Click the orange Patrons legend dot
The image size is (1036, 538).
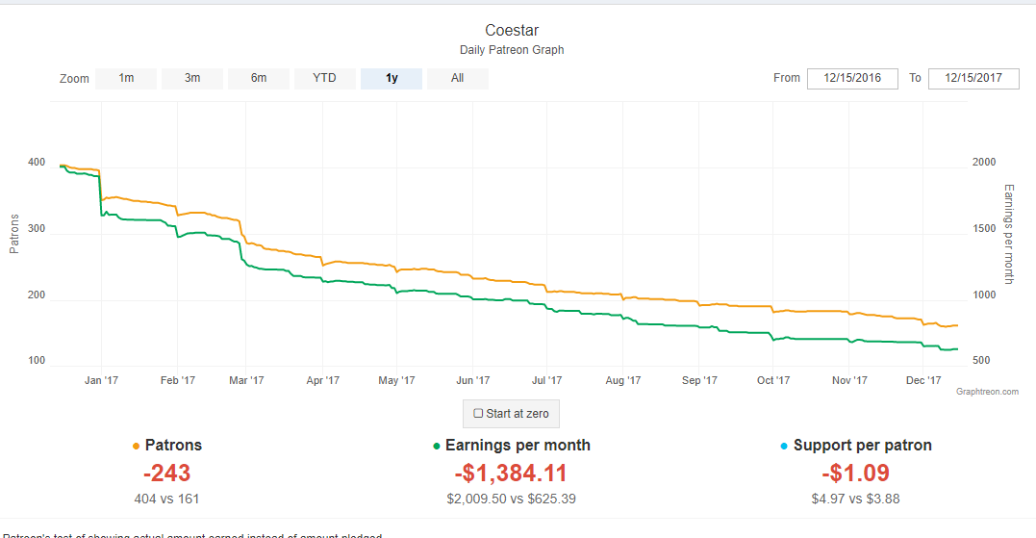tap(136, 447)
